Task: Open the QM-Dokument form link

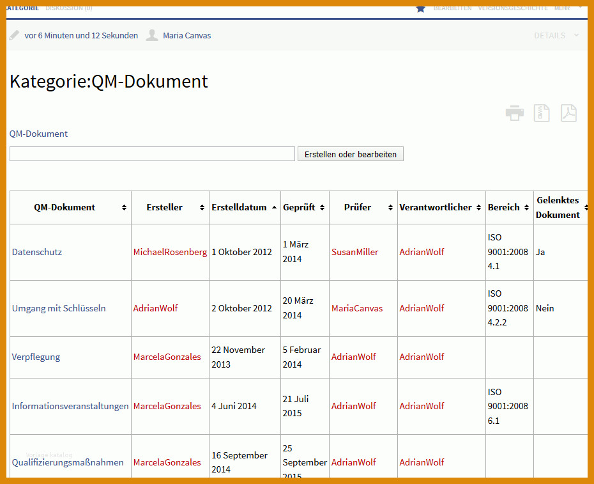Action: [x=38, y=134]
